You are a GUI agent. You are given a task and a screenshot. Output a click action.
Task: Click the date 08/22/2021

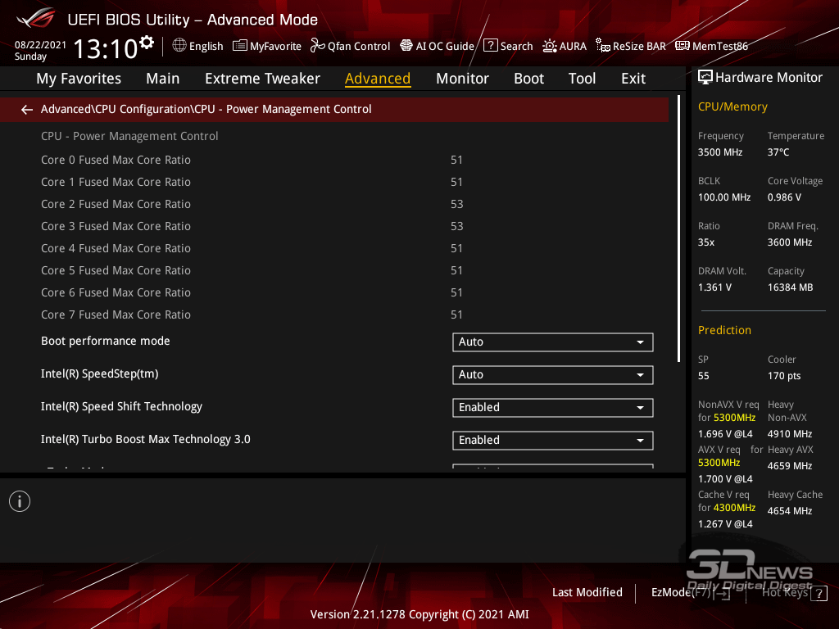pyautogui.click(x=40, y=45)
